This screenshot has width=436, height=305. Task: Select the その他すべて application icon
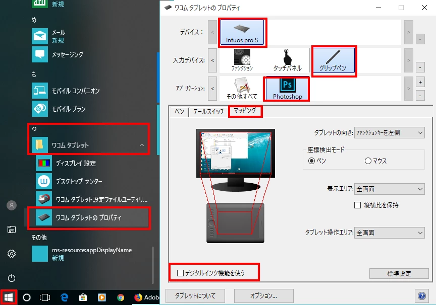[x=242, y=89]
